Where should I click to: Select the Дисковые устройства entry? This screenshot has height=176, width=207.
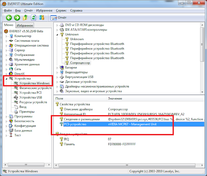coord(81,82)
